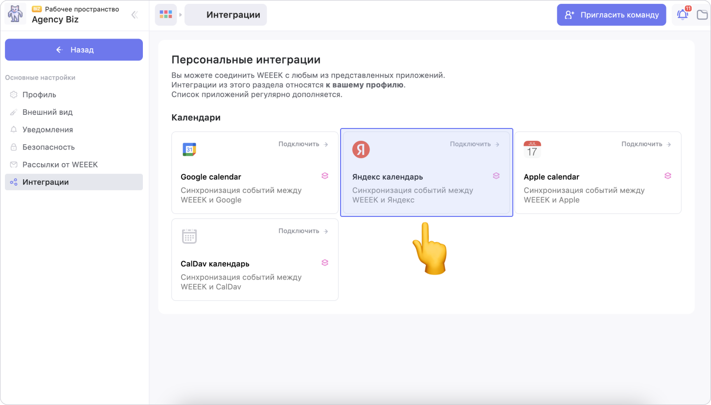Click the CalDav calendar icon

pos(189,236)
